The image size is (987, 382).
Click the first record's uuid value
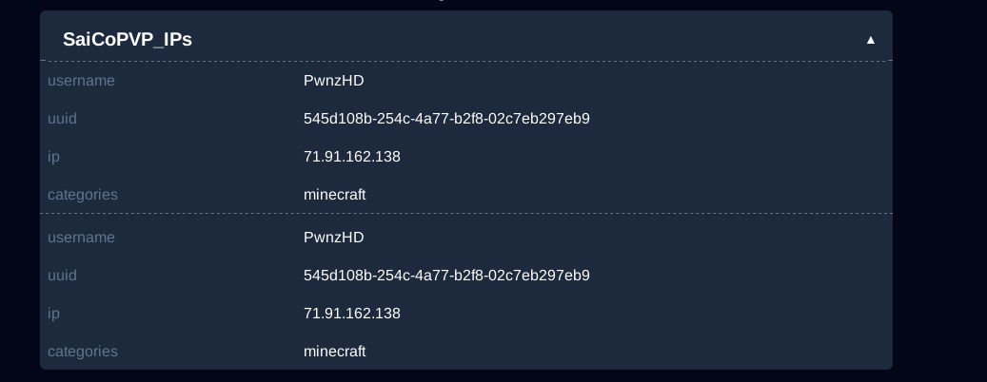(x=446, y=119)
